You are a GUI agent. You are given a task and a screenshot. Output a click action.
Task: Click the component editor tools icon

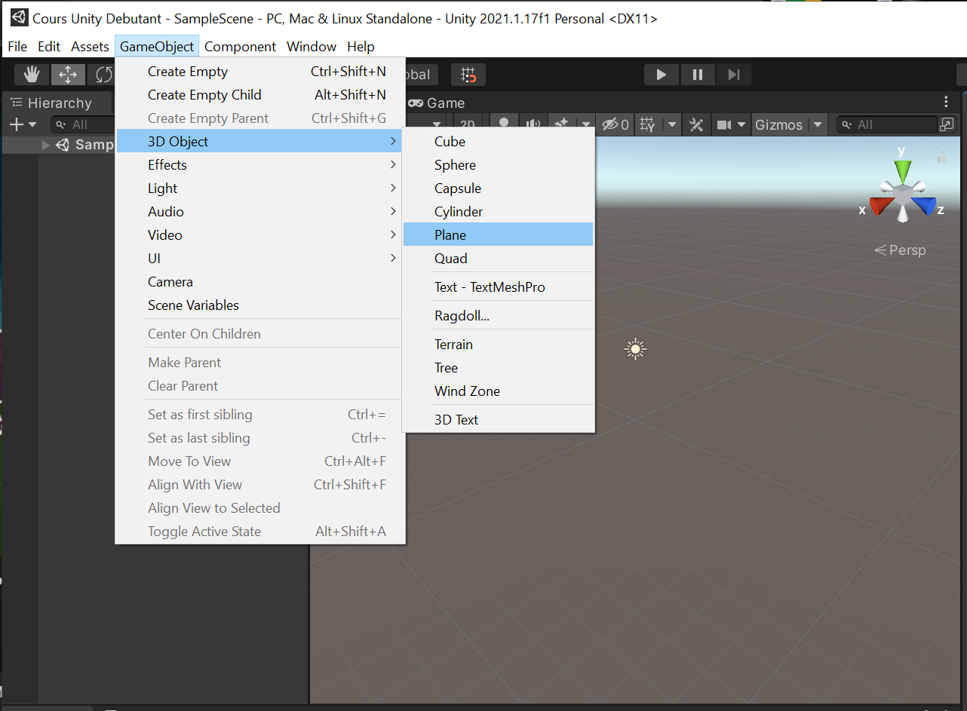(697, 124)
